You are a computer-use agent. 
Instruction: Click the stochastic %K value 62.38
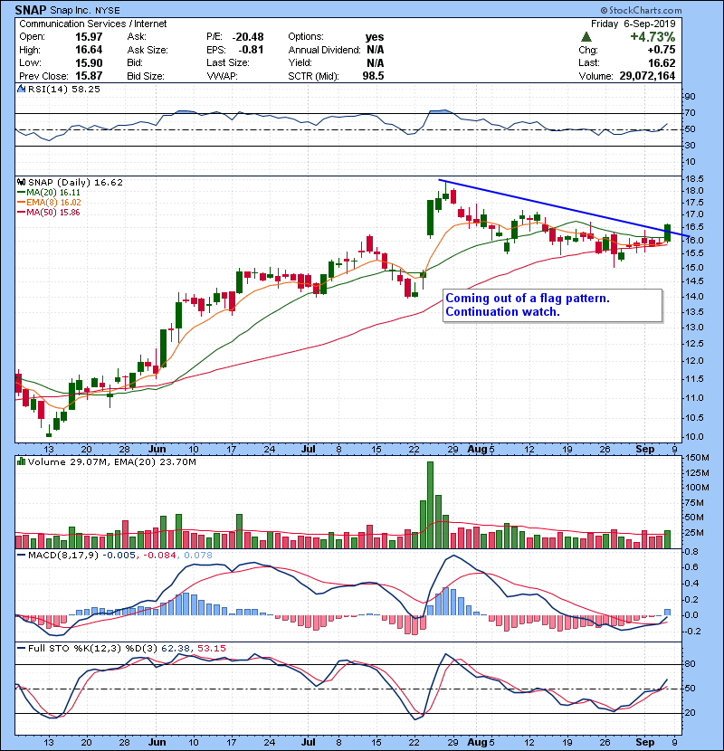tap(175, 649)
